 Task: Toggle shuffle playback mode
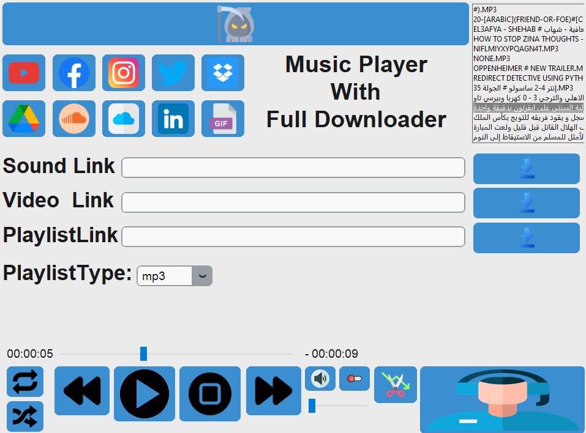click(25, 416)
